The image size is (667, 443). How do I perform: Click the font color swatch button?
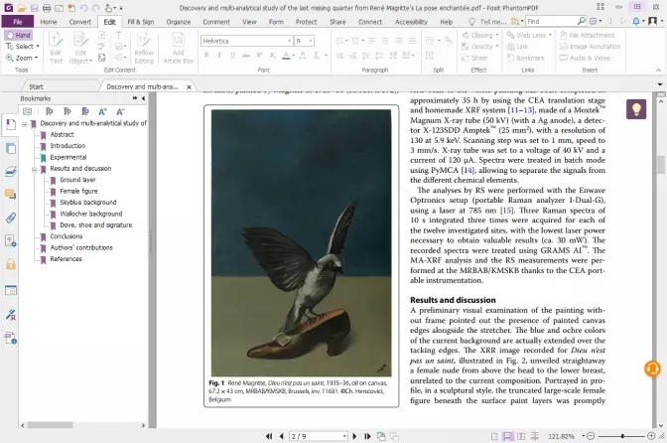(288, 56)
